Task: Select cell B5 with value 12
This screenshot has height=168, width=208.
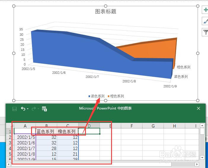Action: click(x=47, y=154)
